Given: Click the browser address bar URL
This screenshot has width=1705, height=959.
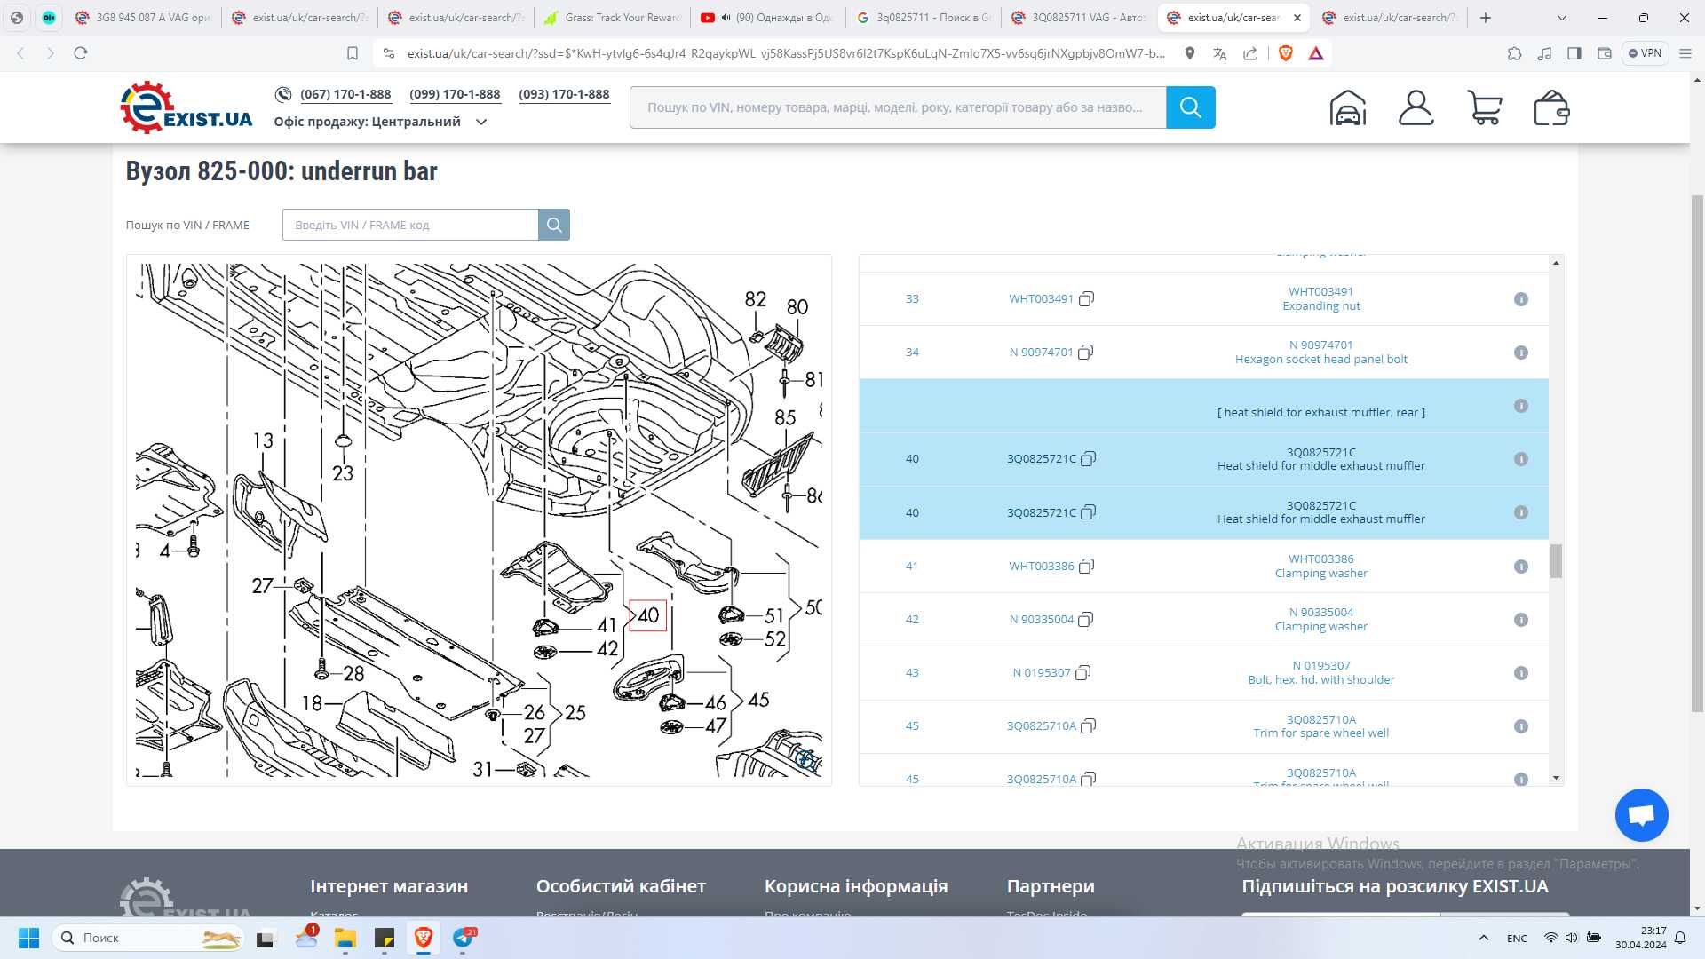Looking at the screenshot, I should tap(785, 53).
